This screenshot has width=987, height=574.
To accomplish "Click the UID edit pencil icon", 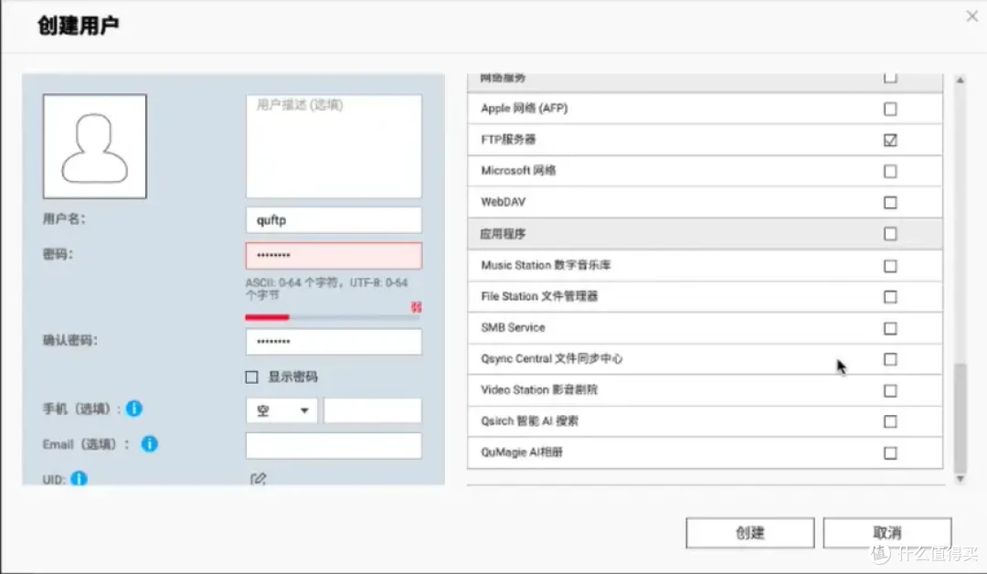I will (258, 478).
